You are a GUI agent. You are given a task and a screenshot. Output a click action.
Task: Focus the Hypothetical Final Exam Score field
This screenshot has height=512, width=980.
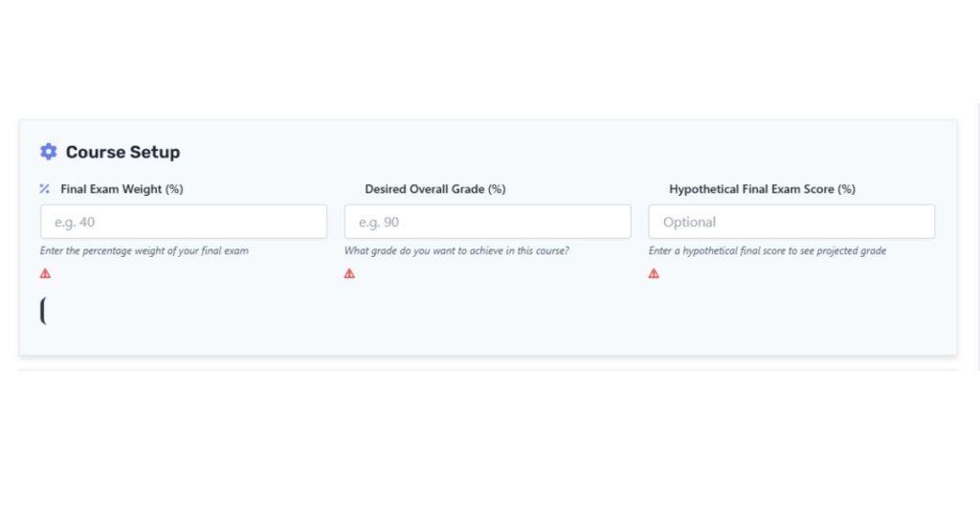(791, 222)
